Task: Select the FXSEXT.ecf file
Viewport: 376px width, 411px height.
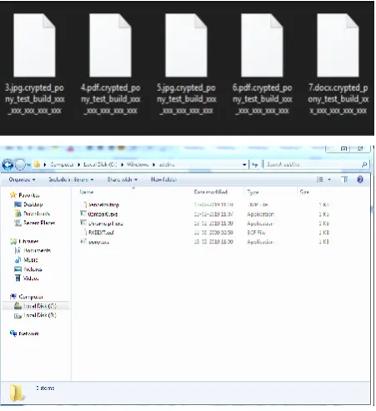Action: pos(101,233)
